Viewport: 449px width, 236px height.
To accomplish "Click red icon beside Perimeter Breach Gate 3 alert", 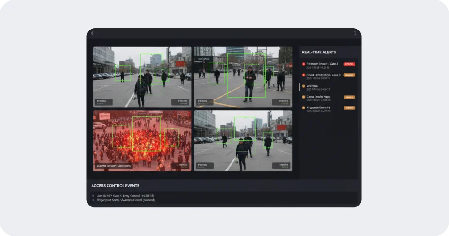I will click(303, 64).
